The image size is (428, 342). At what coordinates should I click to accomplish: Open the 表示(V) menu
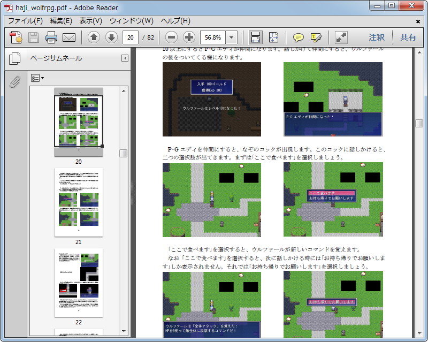(90, 21)
